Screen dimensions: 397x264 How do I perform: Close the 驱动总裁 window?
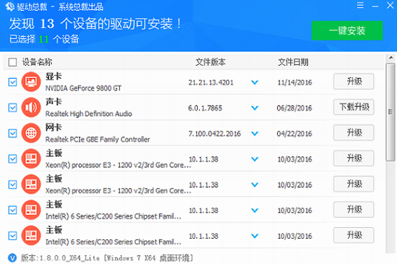[391, 5]
